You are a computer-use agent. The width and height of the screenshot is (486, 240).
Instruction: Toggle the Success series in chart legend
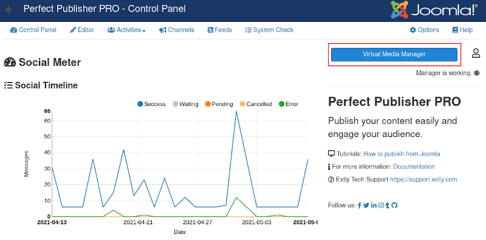[x=151, y=104]
